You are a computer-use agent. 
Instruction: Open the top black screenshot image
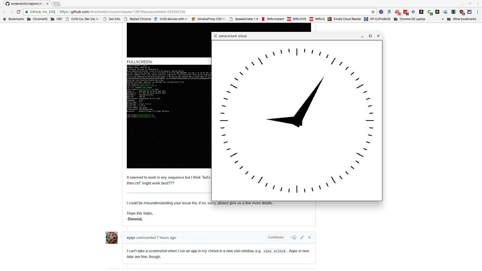169,40
